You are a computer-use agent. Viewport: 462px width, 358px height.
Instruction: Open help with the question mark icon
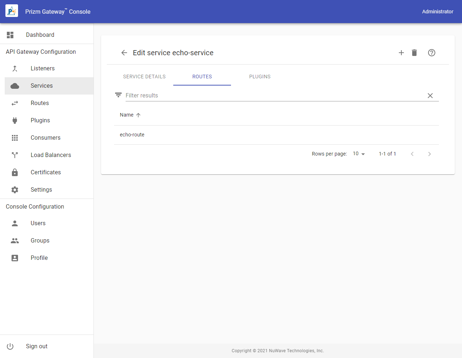pyautogui.click(x=431, y=53)
